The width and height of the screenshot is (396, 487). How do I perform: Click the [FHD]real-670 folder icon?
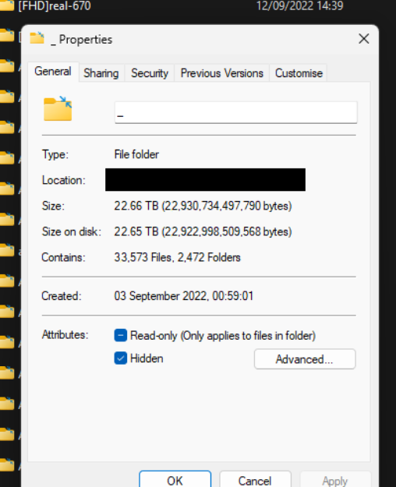[x=6, y=5]
